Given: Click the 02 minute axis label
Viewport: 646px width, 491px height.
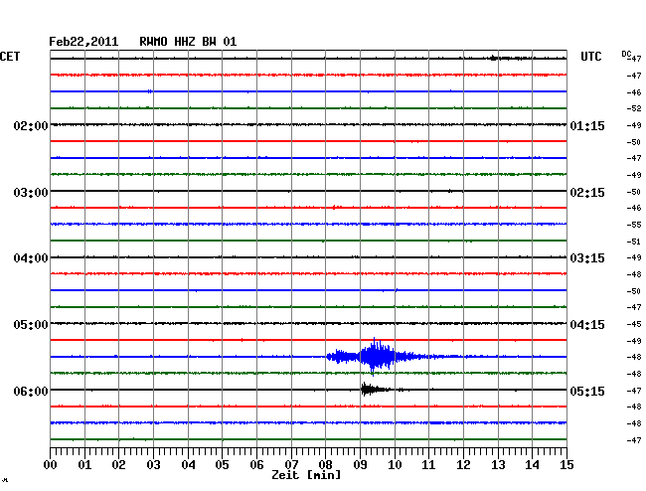Looking at the screenshot, I should (x=118, y=464).
